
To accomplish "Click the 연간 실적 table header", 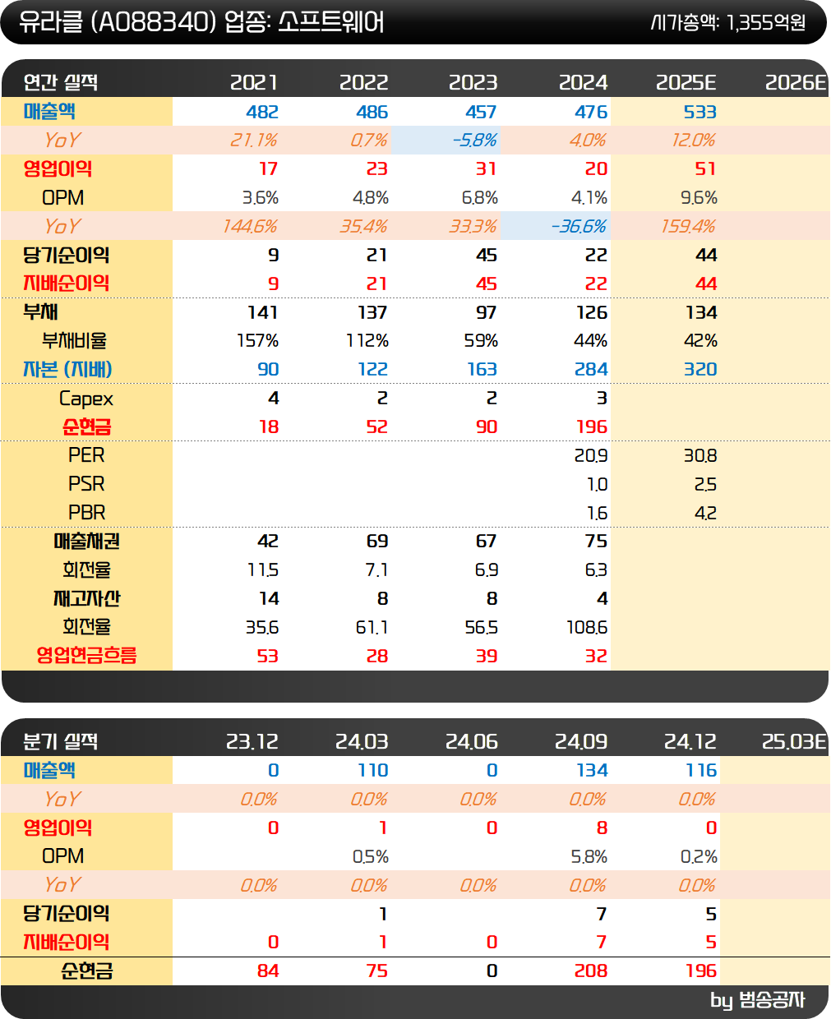I will pos(61,82).
